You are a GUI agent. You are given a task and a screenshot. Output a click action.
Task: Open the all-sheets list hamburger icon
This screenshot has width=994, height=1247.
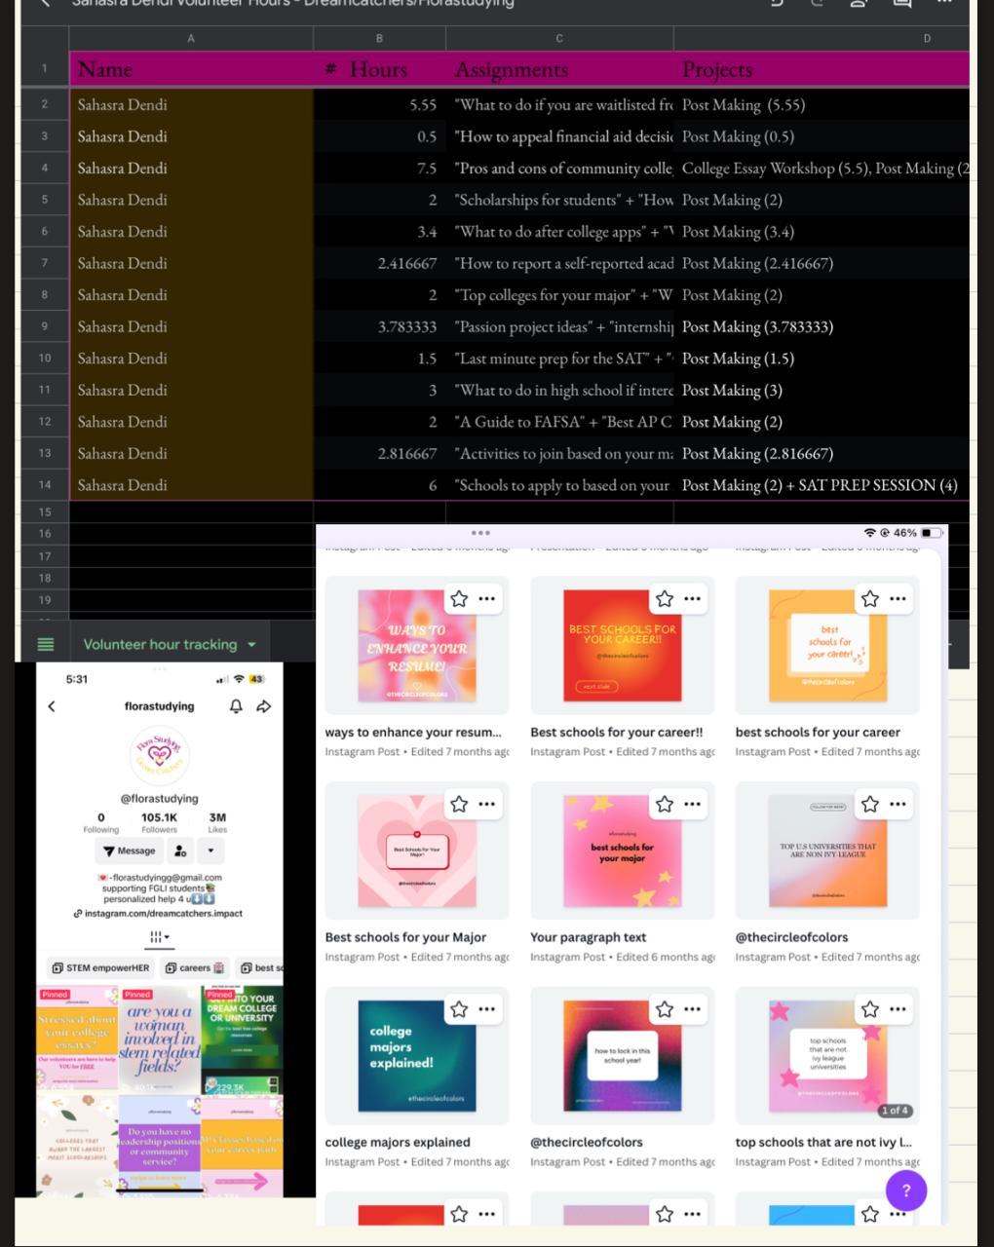(45, 644)
